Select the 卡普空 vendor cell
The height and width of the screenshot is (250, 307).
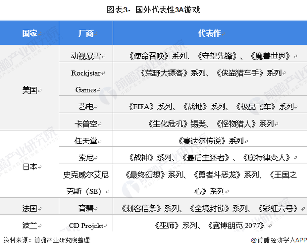[85, 123]
